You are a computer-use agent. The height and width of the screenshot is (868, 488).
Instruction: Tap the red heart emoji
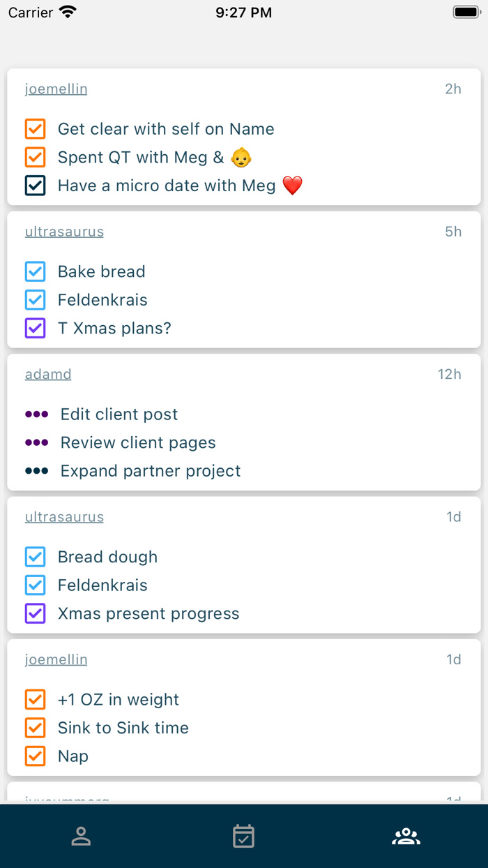pos(292,186)
